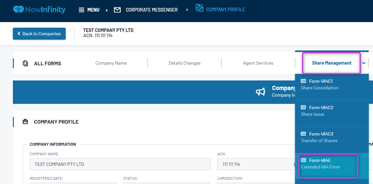
Task: Choose Form 484C1 Share Cancellation
Action: pos(332,87)
